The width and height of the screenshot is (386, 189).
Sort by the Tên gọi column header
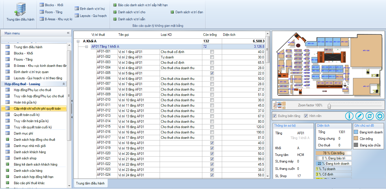coord(123,35)
